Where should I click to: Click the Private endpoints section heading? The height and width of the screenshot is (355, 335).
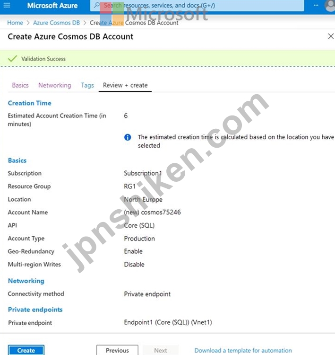[35, 310]
